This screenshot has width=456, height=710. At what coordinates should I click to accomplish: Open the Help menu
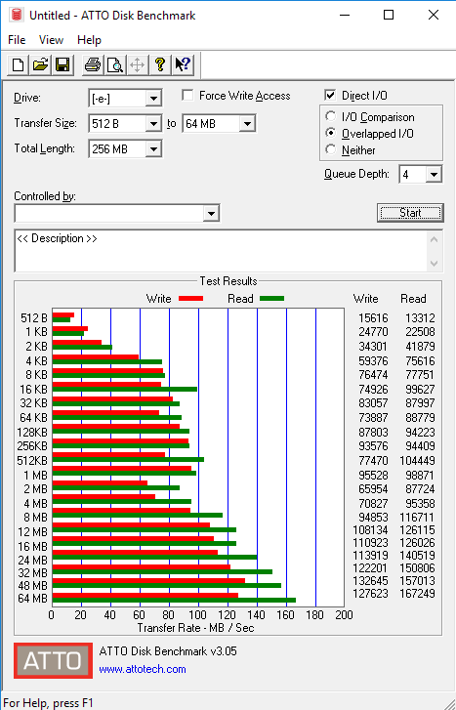click(89, 40)
